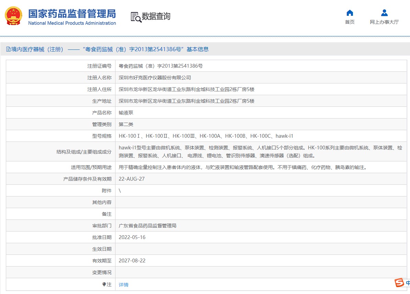
Task: Open 网上办事大厅 from the top navigation
Action: [384, 22]
